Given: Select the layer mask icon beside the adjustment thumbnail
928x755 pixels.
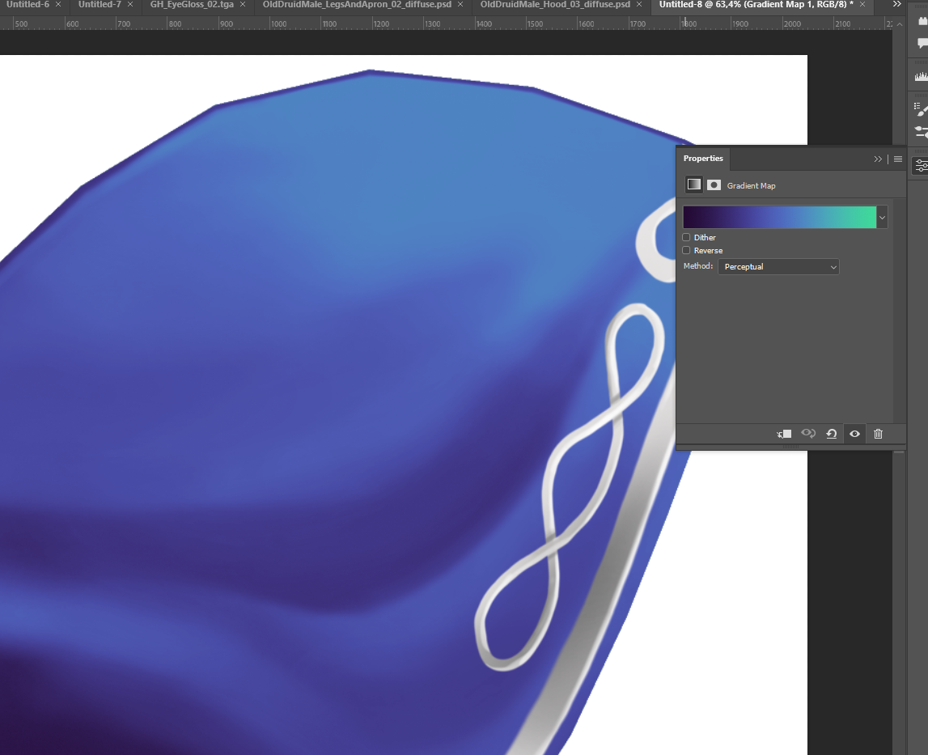Looking at the screenshot, I should click(714, 184).
